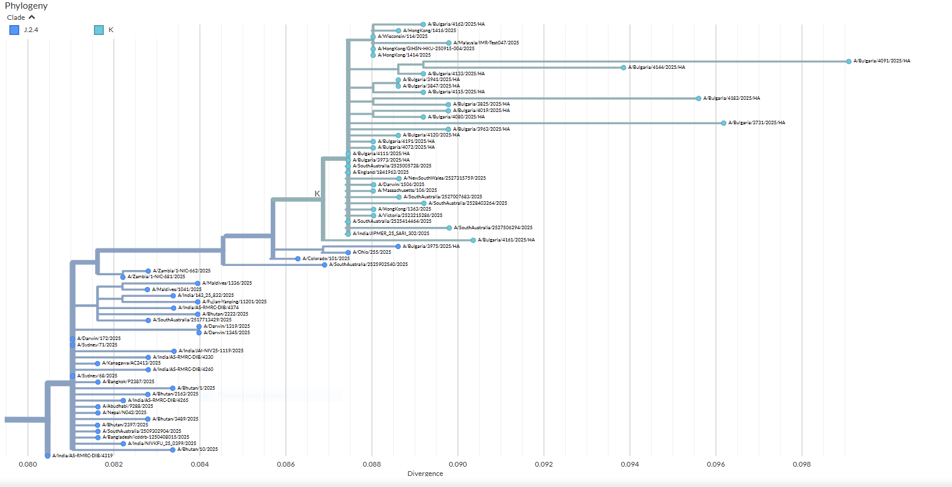Click the Phylogeny panel title

point(26,6)
